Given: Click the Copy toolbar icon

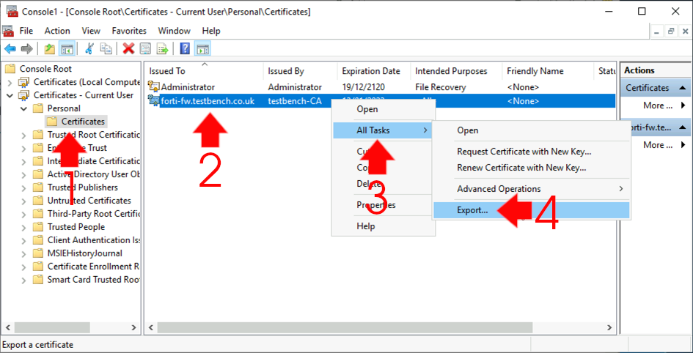Looking at the screenshot, I should tap(106, 48).
